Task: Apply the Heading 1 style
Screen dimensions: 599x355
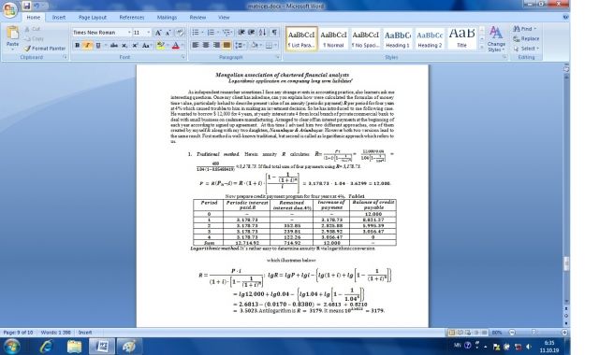Action: (x=398, y=38)
